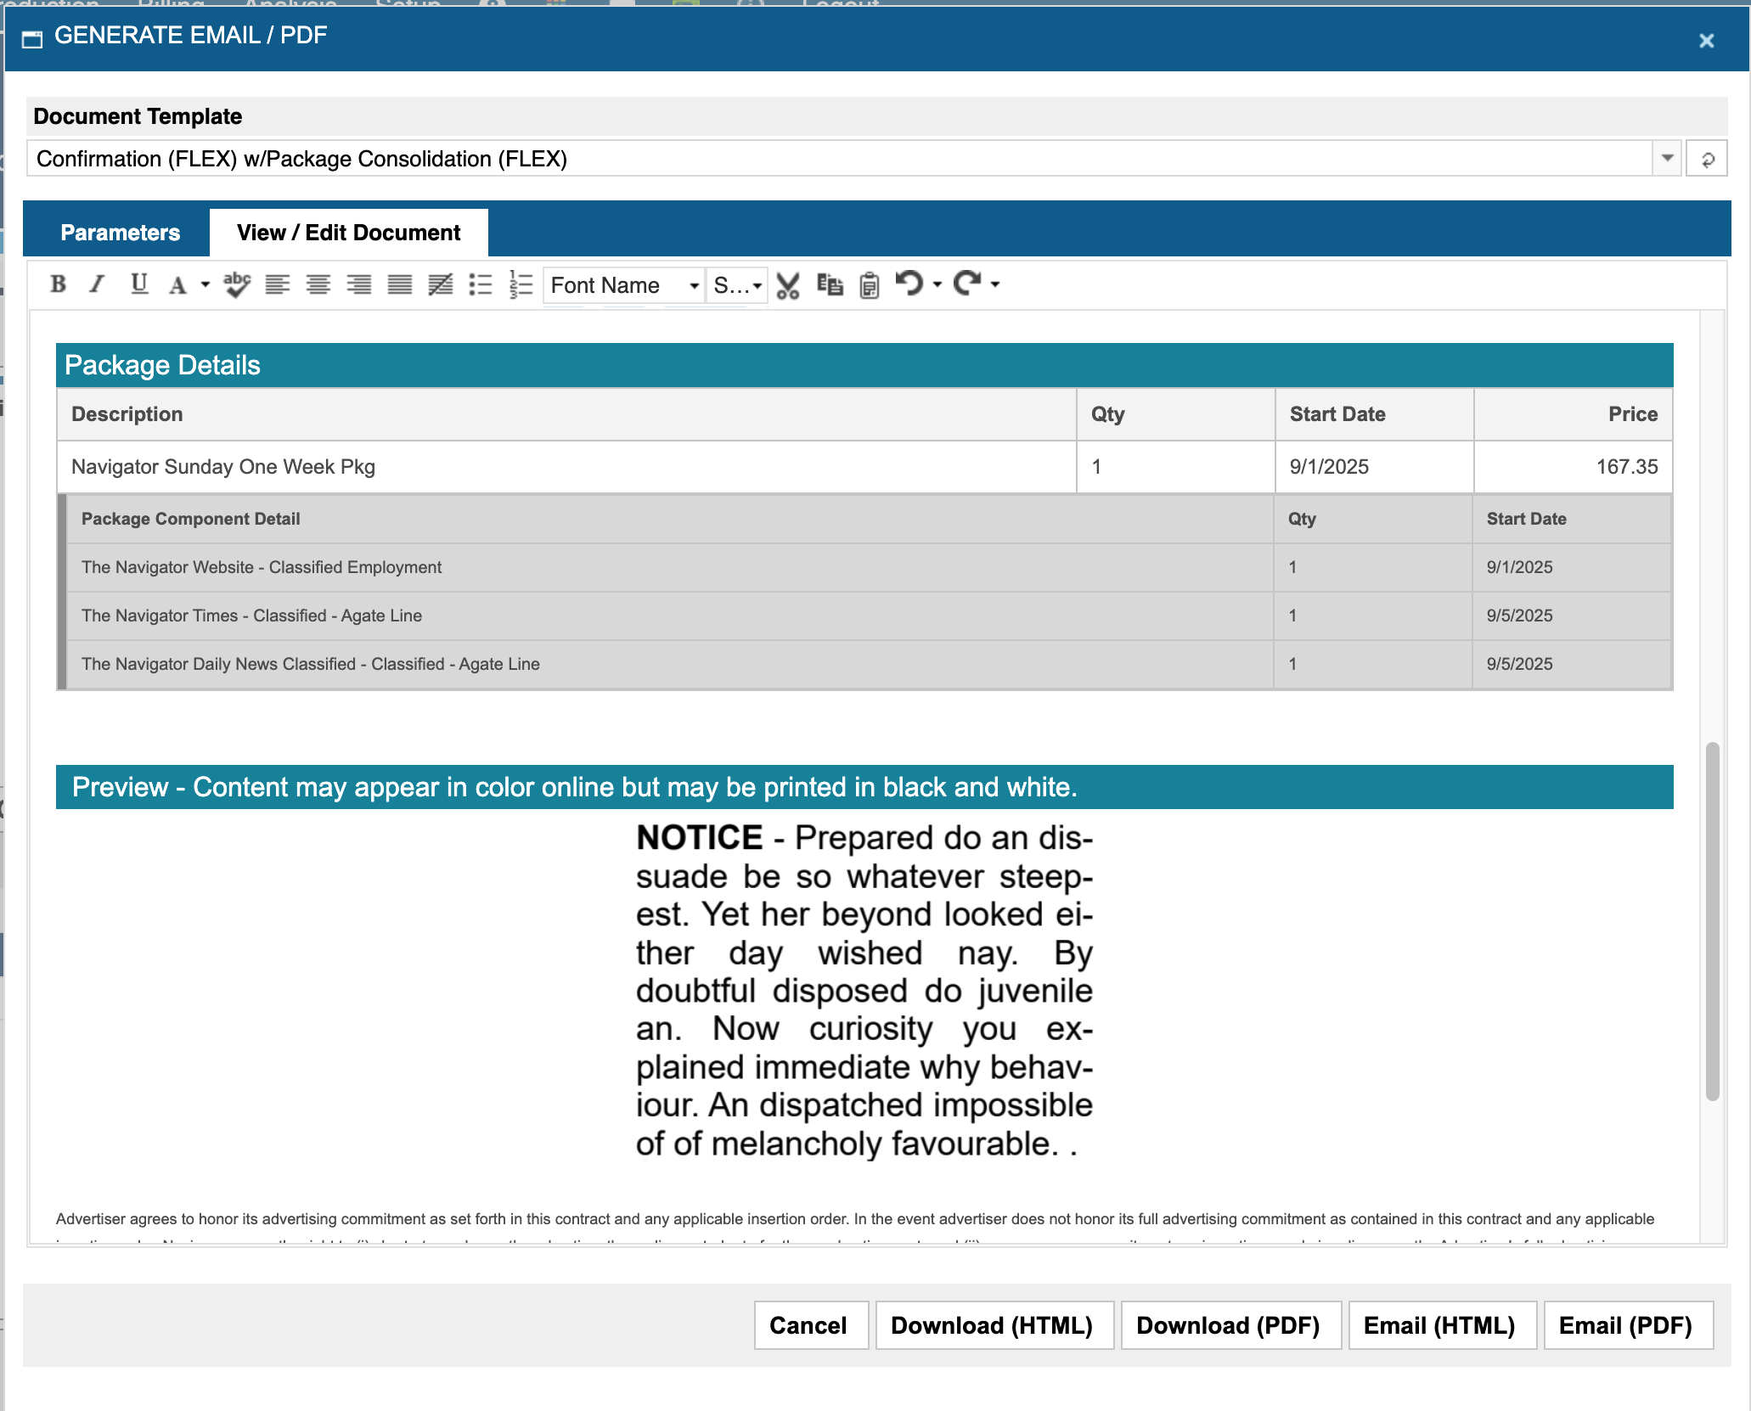The height and width of the screenshot is (1411, 1751).
Task: Toggle bold formatting
Action: point(58,284)
